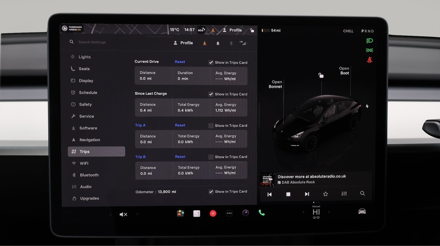Switch to the Trips settings tab
440x246 pixels.
click(x=84, y=152)
